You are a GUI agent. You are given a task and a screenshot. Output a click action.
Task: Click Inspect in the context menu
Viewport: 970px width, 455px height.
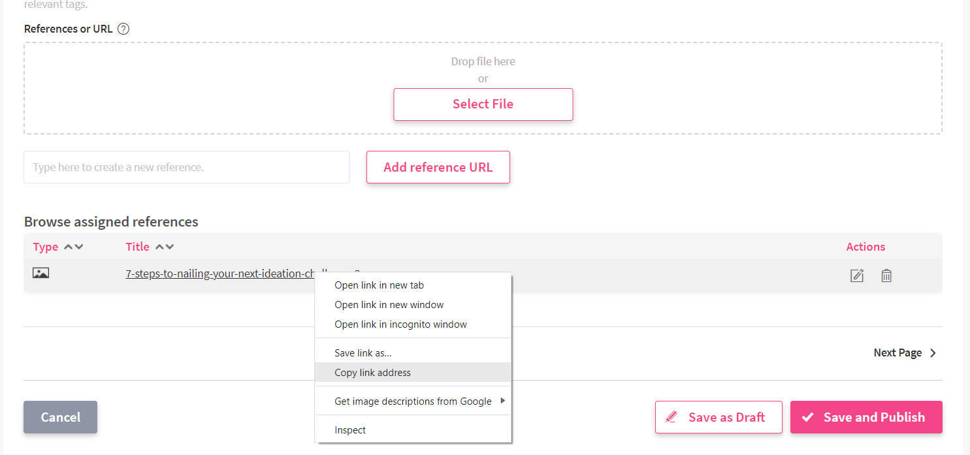click(x=350, y=430)
